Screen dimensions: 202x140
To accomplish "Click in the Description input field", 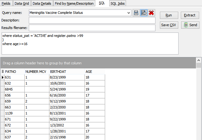I will 92,20.
